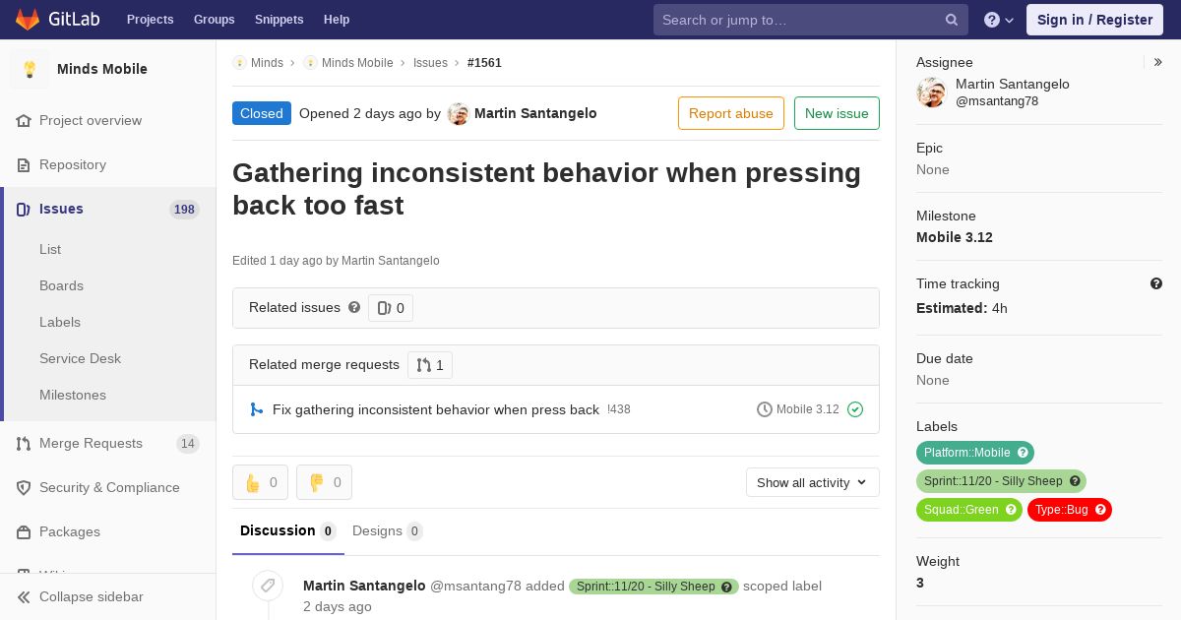Click the Report abuse button

tap(731, 113)
